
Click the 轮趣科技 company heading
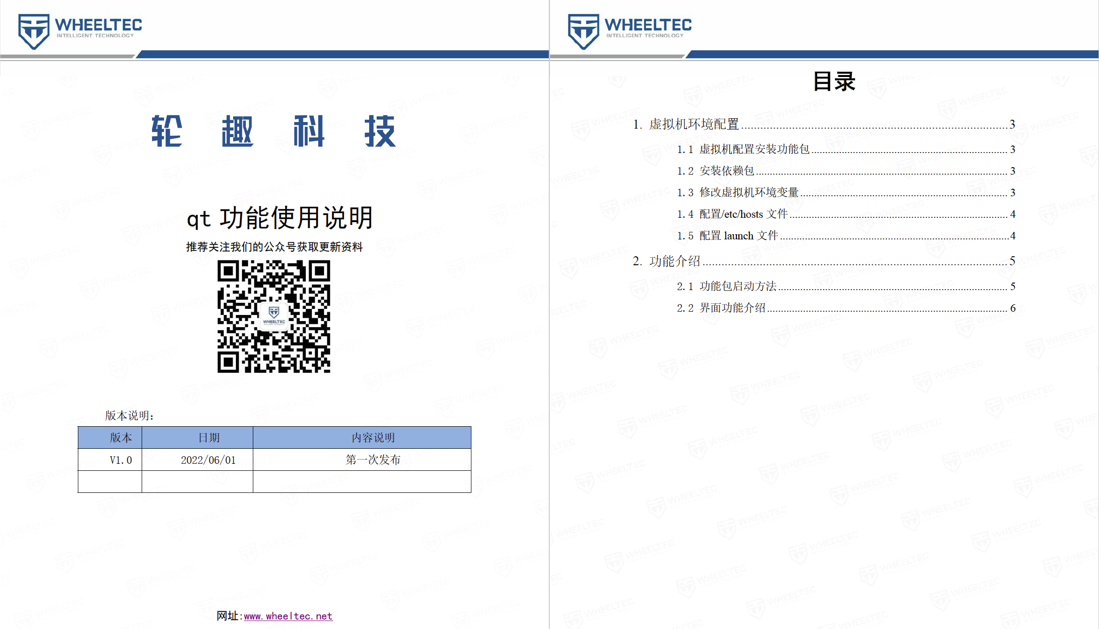(x=274, y=131)
